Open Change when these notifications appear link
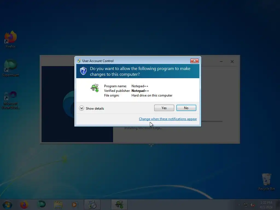This screenshot has height=210, width=280. point(168,119)
